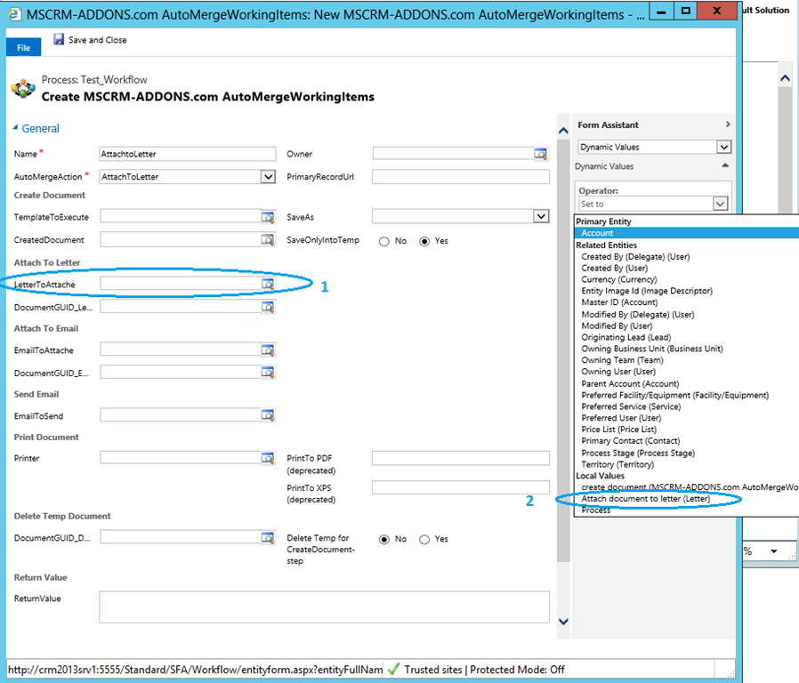Image resolution: width=799 pixels, height=683 pixels.
Task: Click the PrintTo XPS input field
Action: click(x=461, y=487)
